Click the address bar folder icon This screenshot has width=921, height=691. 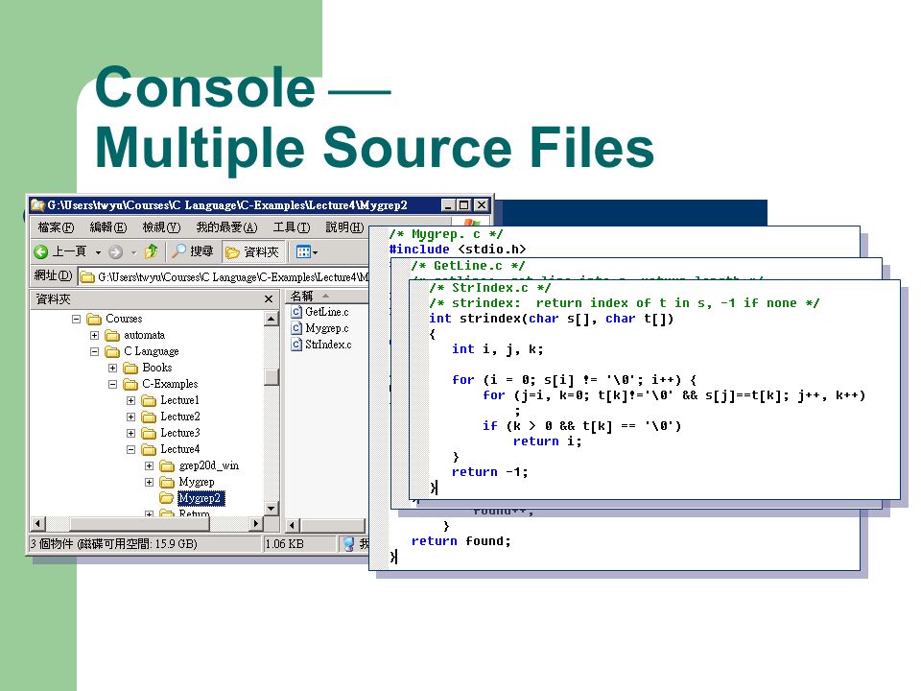click(87, 276)
